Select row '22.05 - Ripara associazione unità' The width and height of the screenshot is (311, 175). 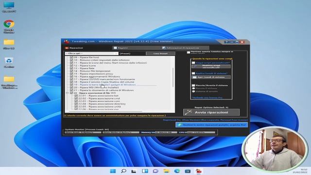[x=99, y=106]
